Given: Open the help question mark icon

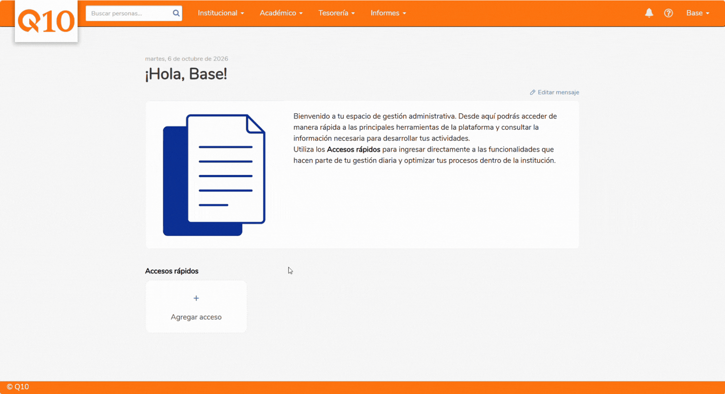Looking at the screenshot, I should click(x=668, y=13).
